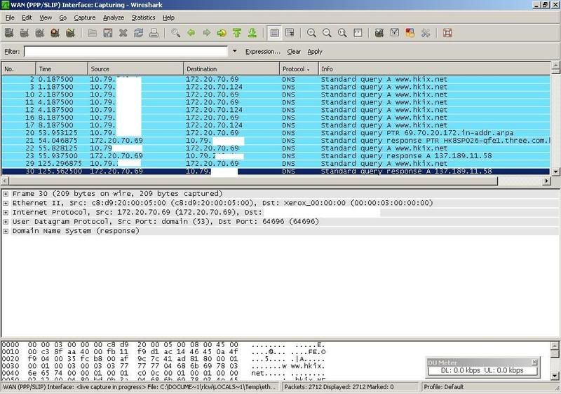Click Expression... button

pyautogui.click(x=263, y=52)
